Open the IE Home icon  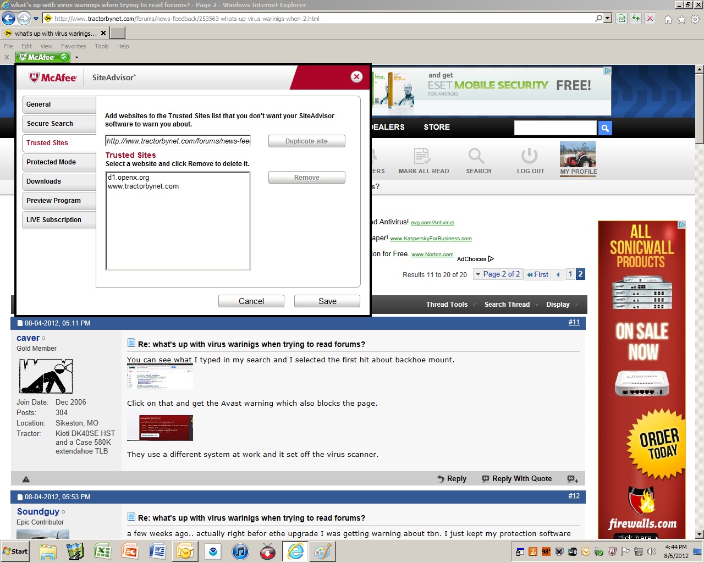pyautogui.click(x=668, y=19)
